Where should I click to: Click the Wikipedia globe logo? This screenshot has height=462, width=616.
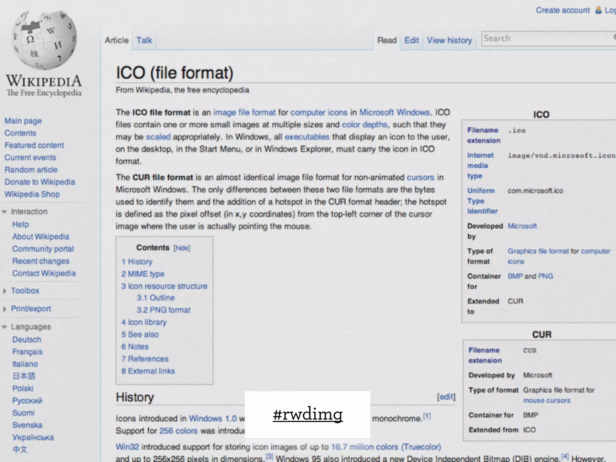(x=44, y=41)
